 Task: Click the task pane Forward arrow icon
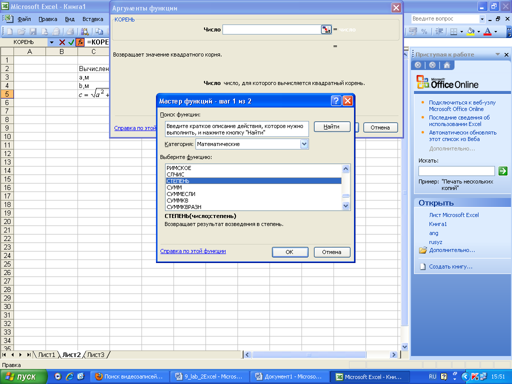click(432, 65)
